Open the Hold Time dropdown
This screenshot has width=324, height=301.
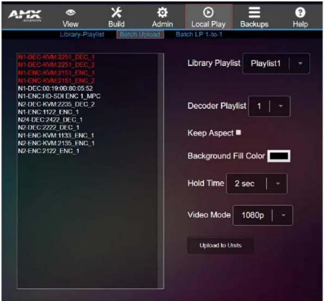pyautogui.click(x=257, y=184)
